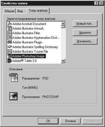This screenshot has width=105, height=127.
Task: Click the Отмена button
Action: [x=70, y=121]
